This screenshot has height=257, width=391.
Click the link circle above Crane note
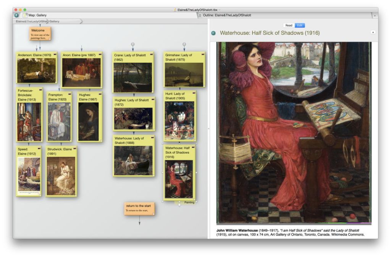click(x=133, y=44)
